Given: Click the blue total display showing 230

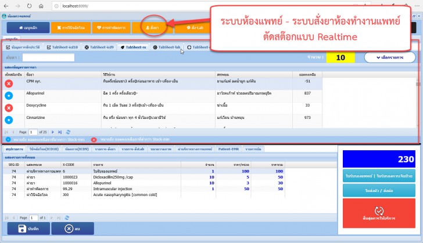Looking at the screenshot, I should click(379, 159).
